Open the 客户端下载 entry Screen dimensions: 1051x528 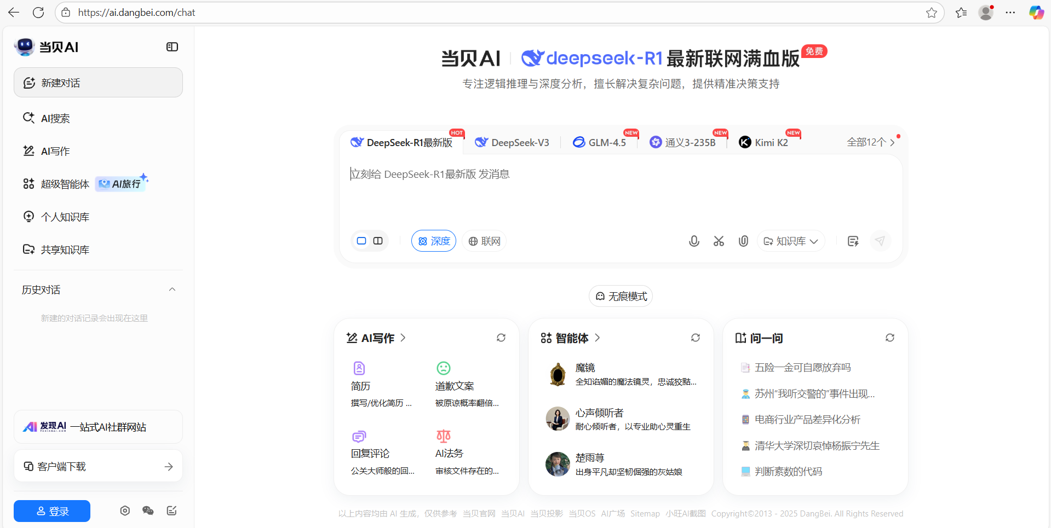[98, 466]
